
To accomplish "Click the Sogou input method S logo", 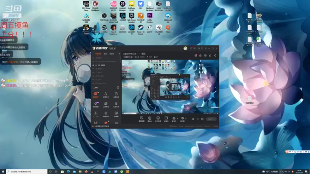I will (x=287, y=152).
